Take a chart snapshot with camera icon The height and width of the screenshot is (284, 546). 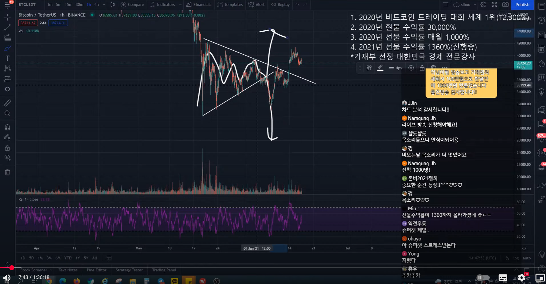[x=505, y=5]
